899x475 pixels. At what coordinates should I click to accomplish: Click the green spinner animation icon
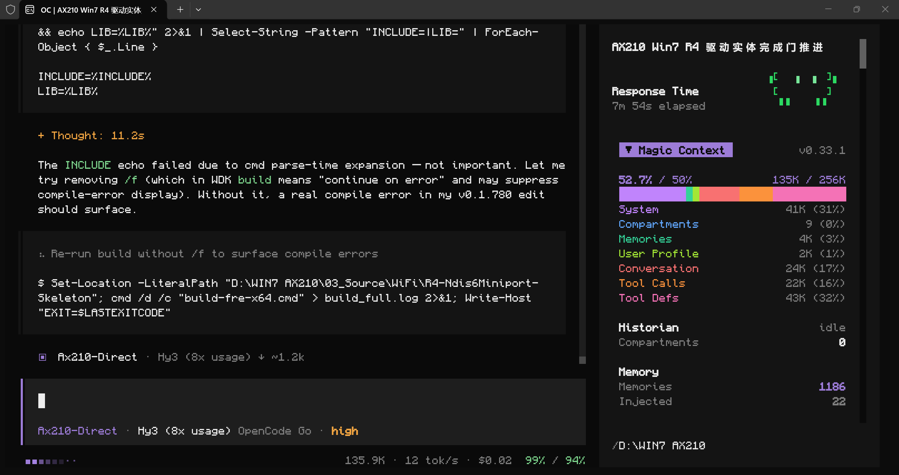point(803,89)
